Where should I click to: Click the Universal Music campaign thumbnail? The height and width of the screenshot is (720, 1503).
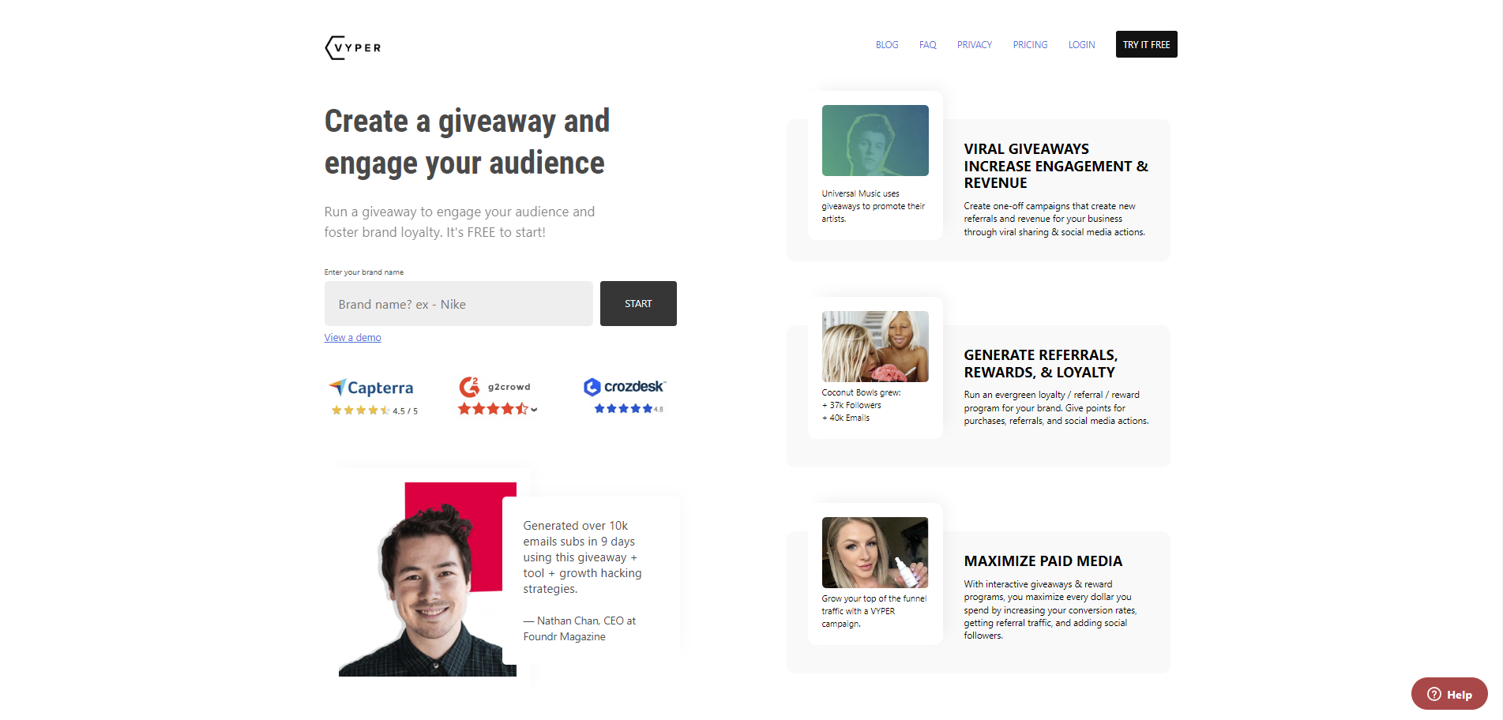tap(874, 140)
